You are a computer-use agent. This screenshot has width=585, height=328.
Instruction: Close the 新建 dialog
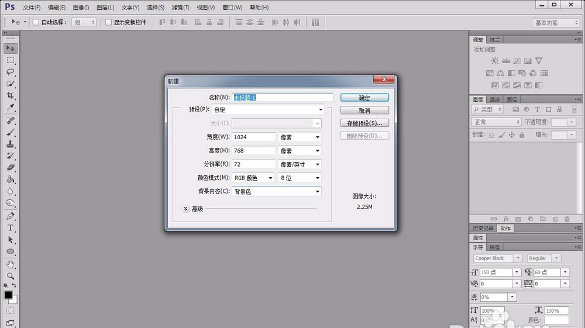tap(384, 80)
